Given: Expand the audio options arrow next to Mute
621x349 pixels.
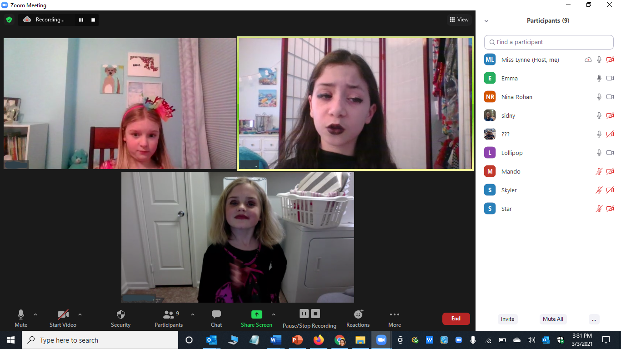Looking at the screenshot, I should point(35,314).
